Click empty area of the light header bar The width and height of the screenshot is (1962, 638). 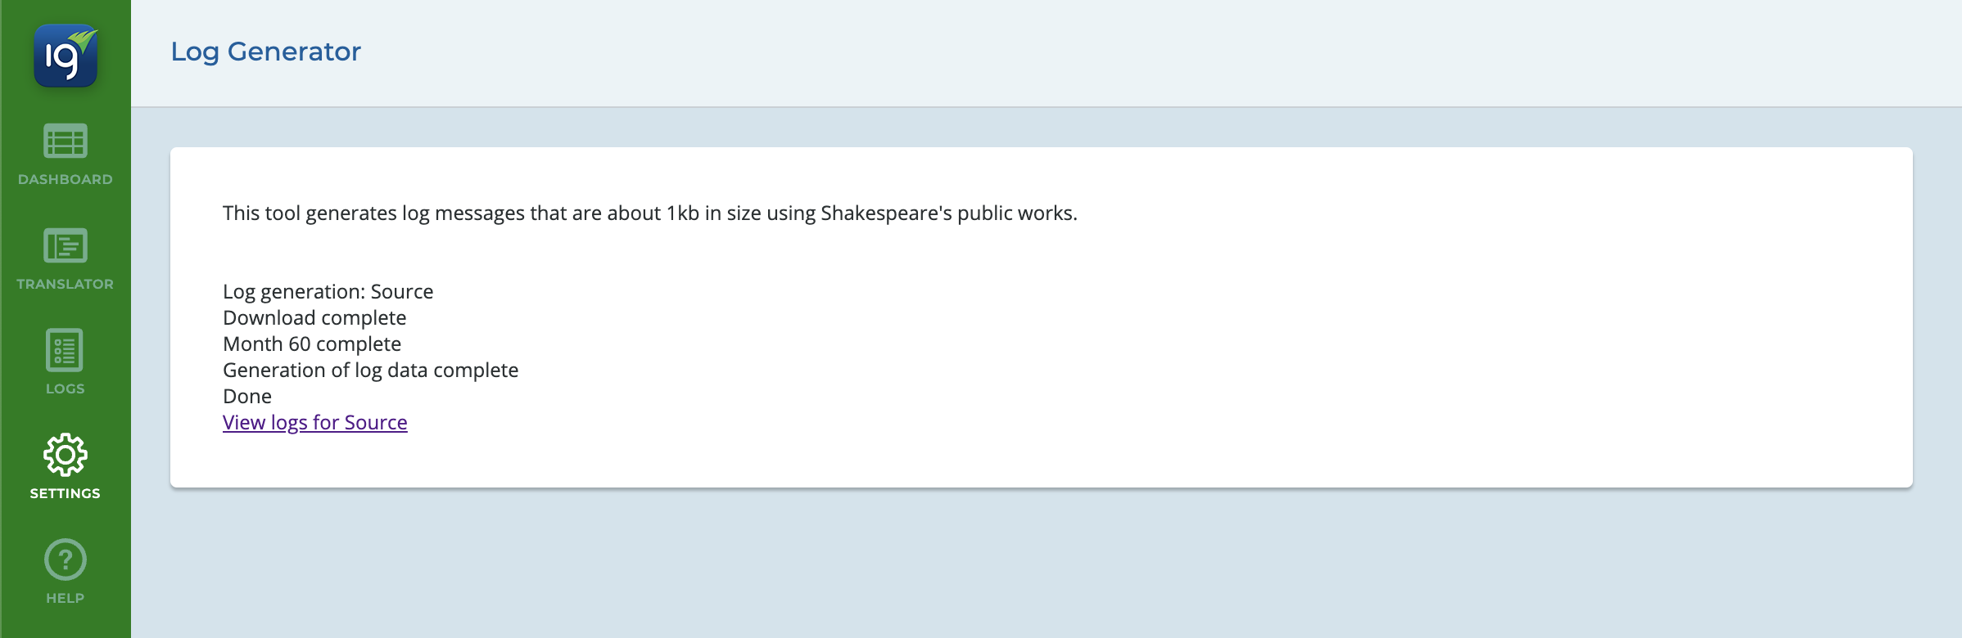1146,52
